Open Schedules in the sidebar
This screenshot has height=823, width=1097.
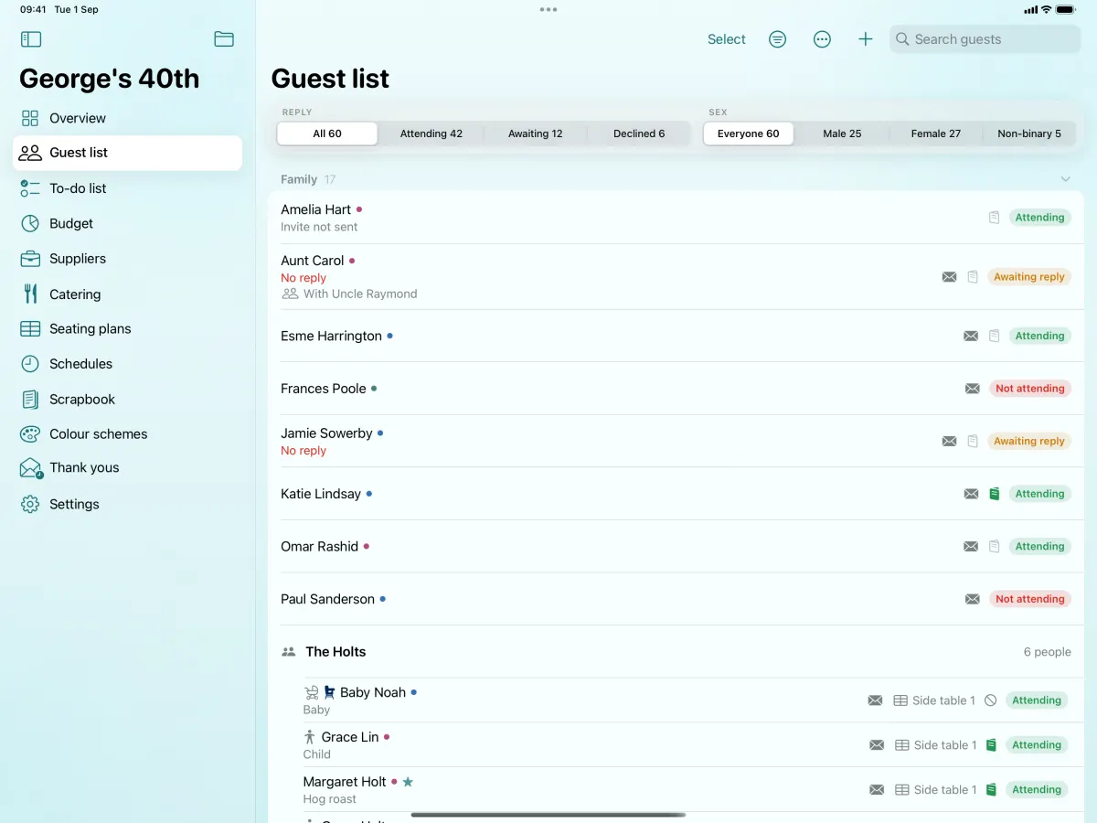tap(127, 364)
